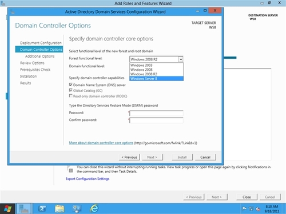Choose Windows 2003 from the dropdown list
This screenshot has height=214, width=286.
point(157,65)
